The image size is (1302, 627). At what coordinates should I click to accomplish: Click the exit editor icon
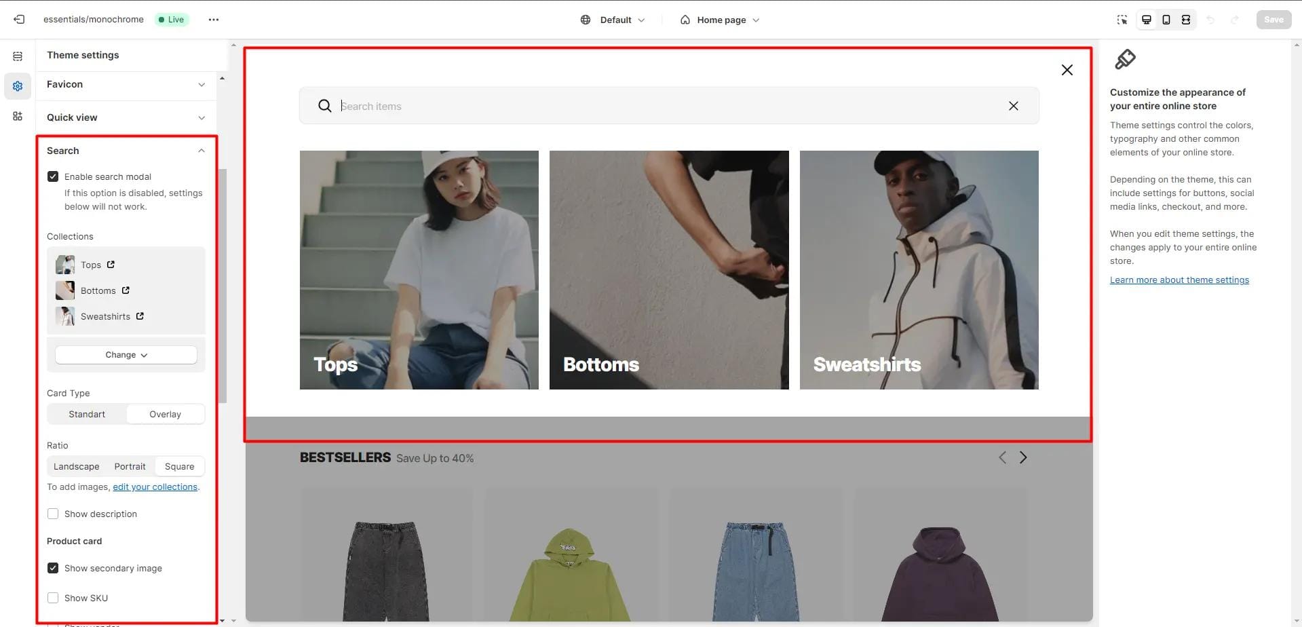coord(19,20)
